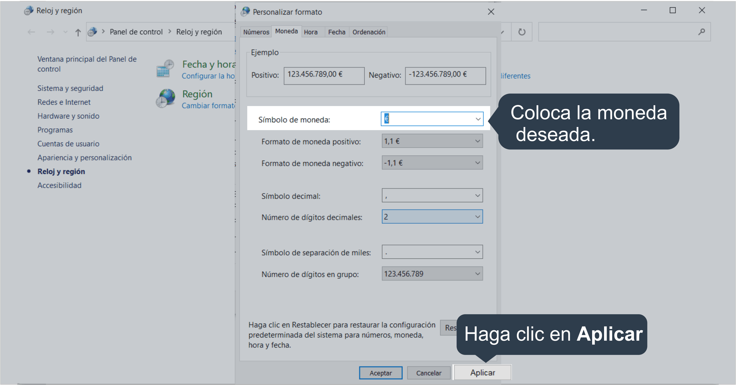This screenshot has width=736, height=385.
Task: Click the up arrow navigation icon
Action: coord(78,32)
